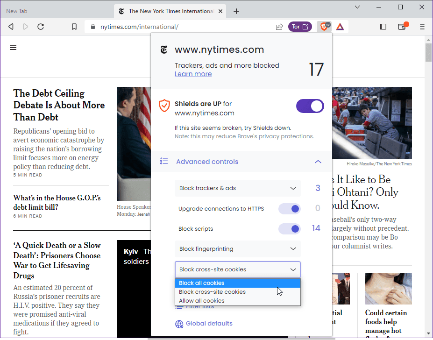This screenshot has height=340, width=433.
Task: Click the share icon in the address bar
Action: pyautogui.click(x=279, y=27)
